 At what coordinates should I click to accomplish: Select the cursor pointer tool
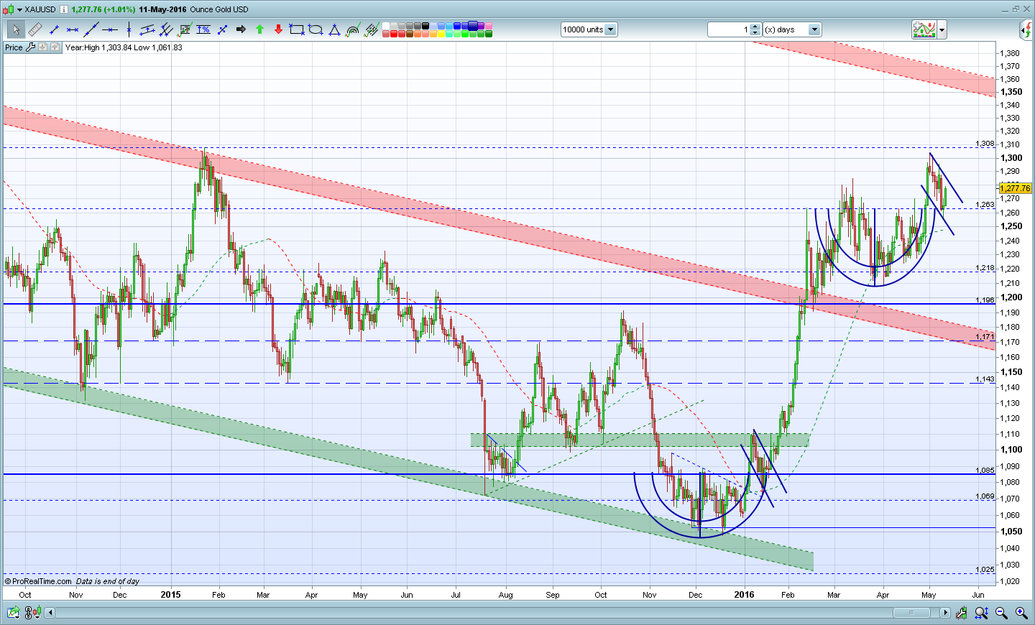tap(16, 29)
